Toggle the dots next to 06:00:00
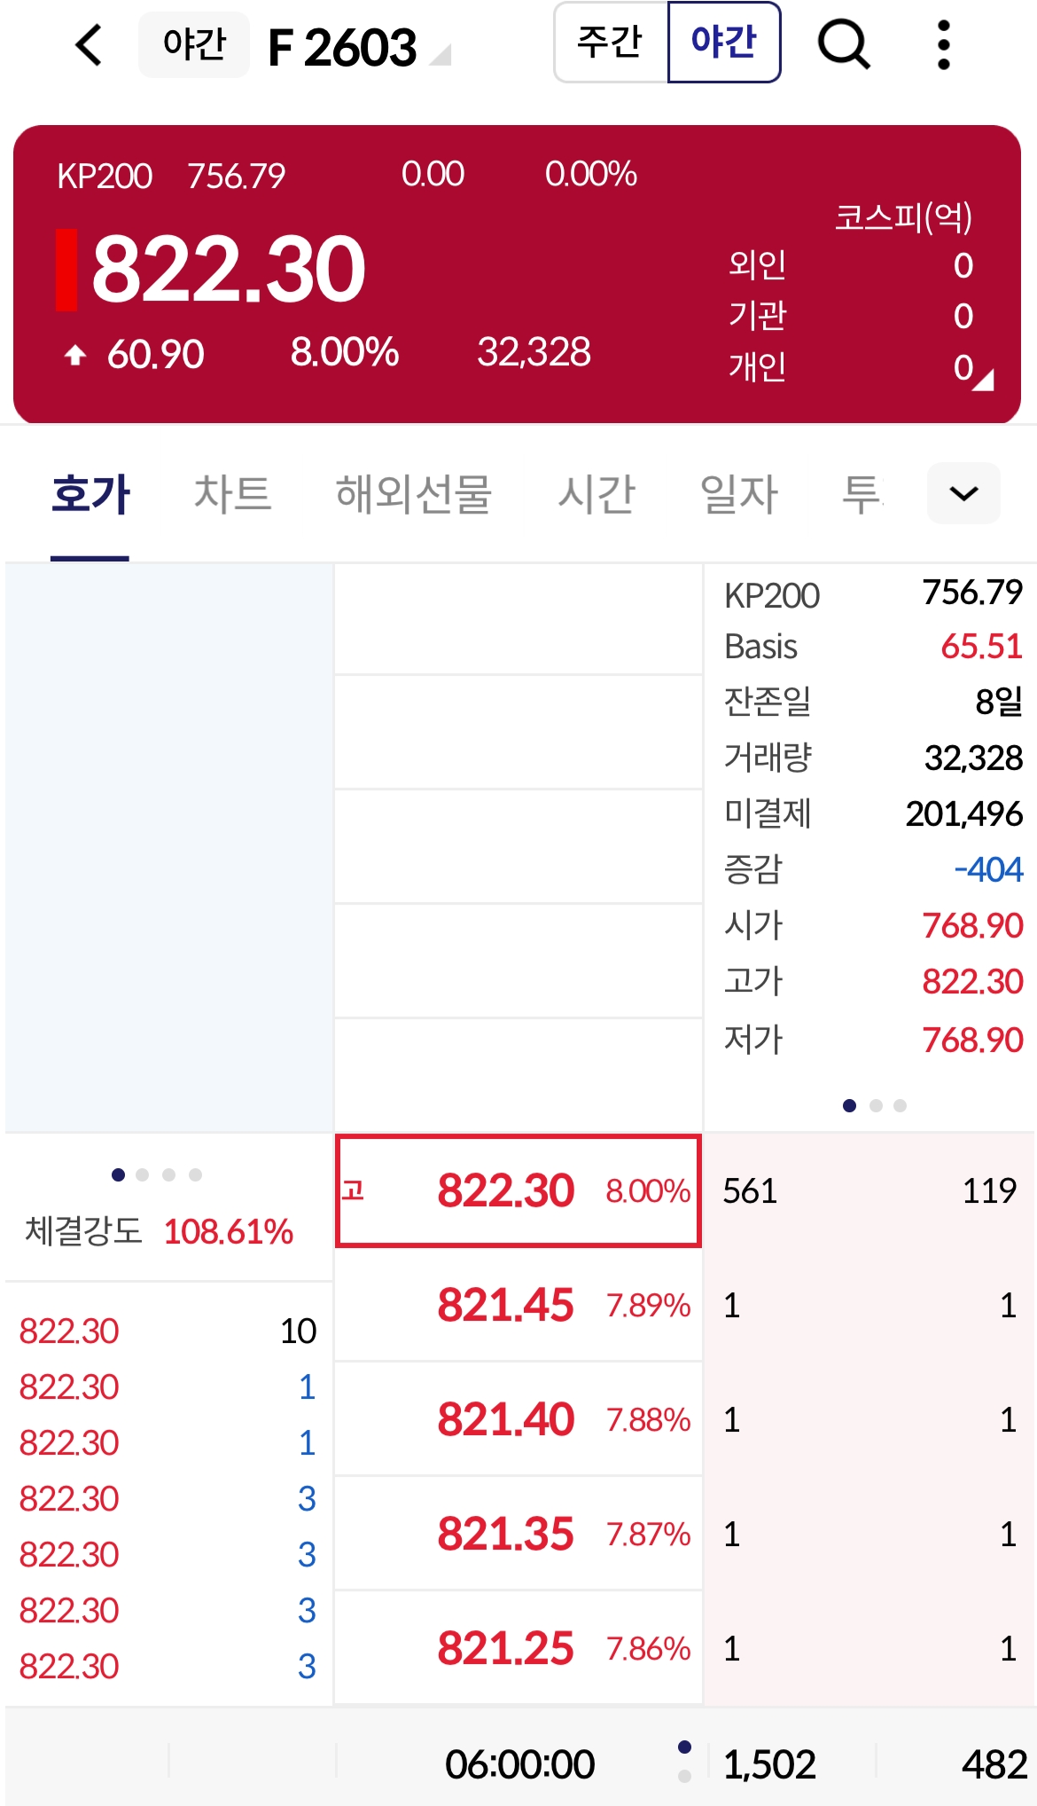 [684, 1762]
